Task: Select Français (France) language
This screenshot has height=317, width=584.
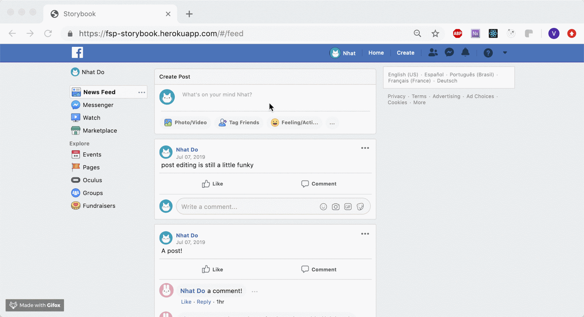Action: pos(409,81)
